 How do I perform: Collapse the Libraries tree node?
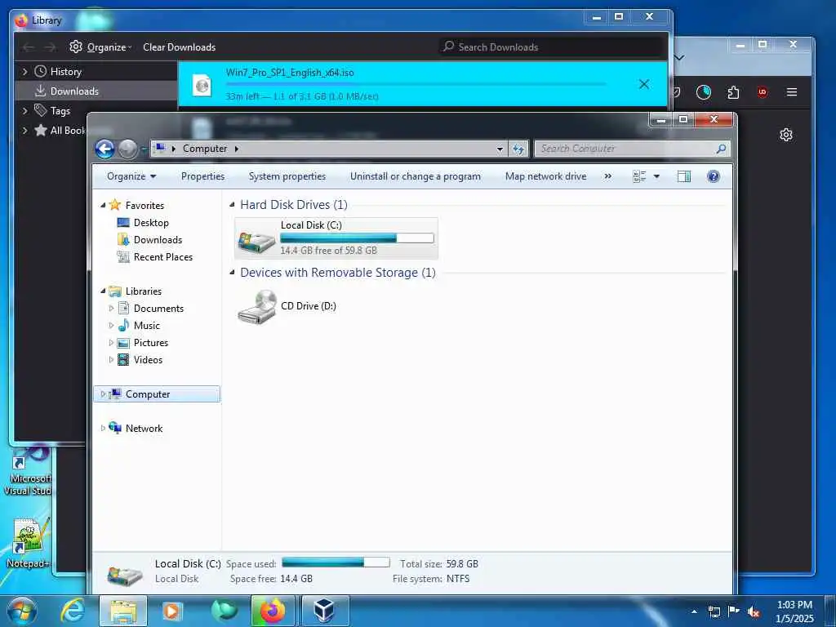[x=103, y=291]
